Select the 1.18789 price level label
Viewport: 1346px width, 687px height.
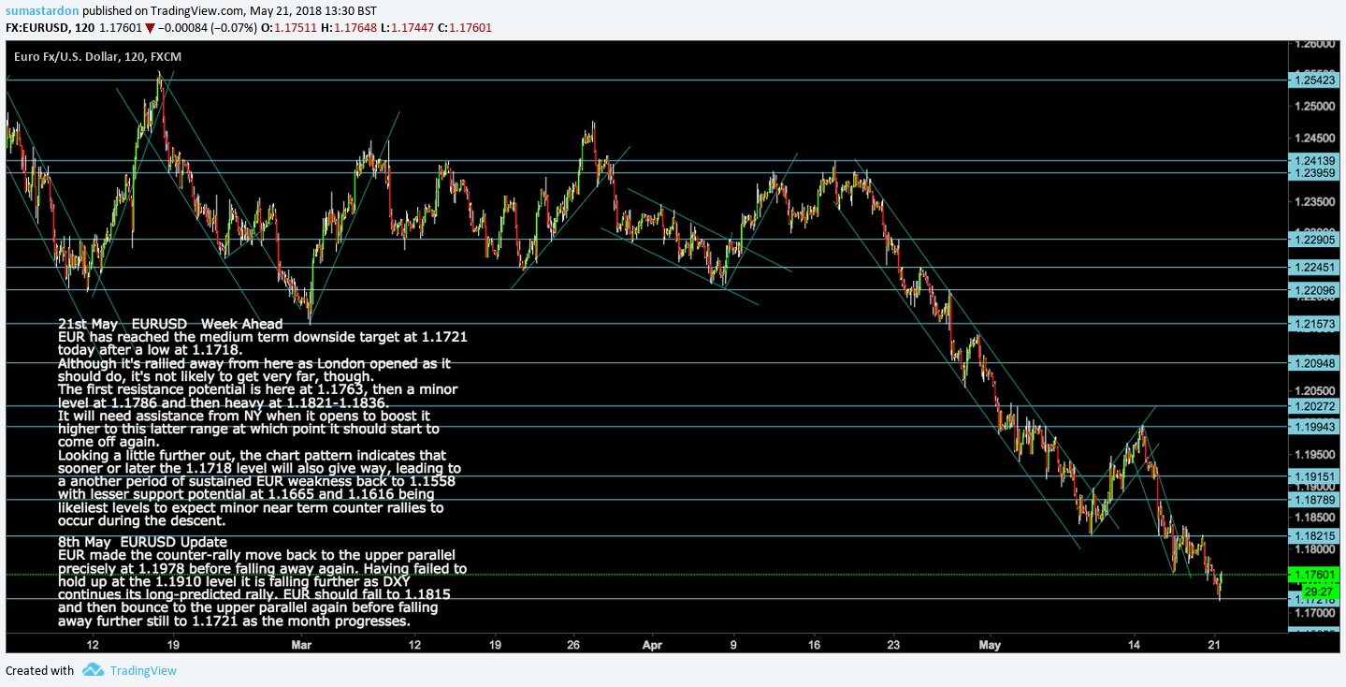pyautogui.click(x=1314, y=500)
